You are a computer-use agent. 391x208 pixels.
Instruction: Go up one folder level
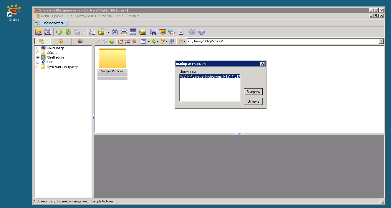111,41
